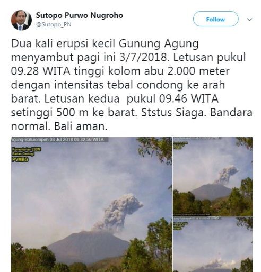261x272 pixels.
Task: Open the Sutopo Purwo Nugroho display name link
Action: (x=80, y=15)
